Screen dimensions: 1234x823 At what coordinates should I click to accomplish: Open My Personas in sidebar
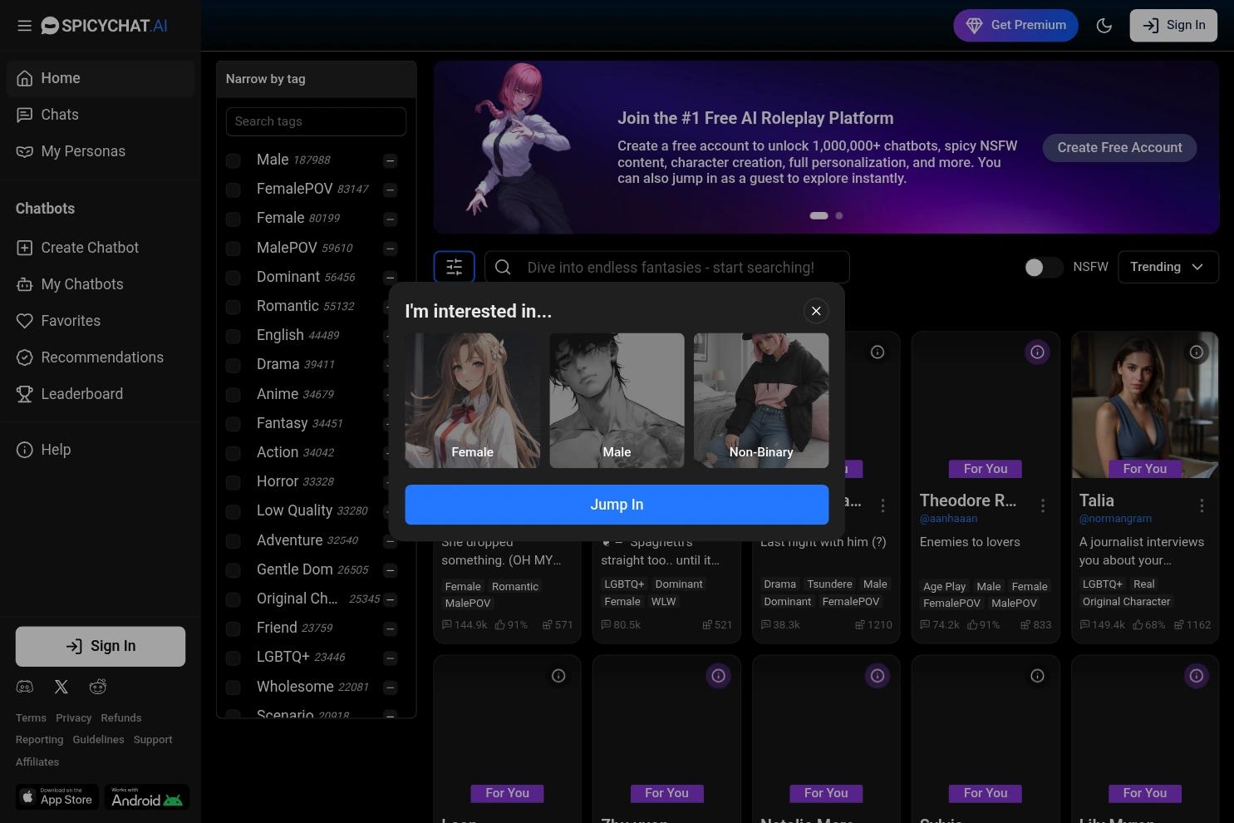tap(101, 151)
